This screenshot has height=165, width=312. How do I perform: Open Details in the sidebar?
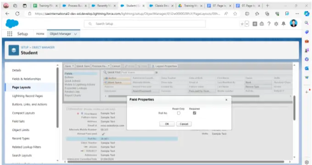[17, 70]
